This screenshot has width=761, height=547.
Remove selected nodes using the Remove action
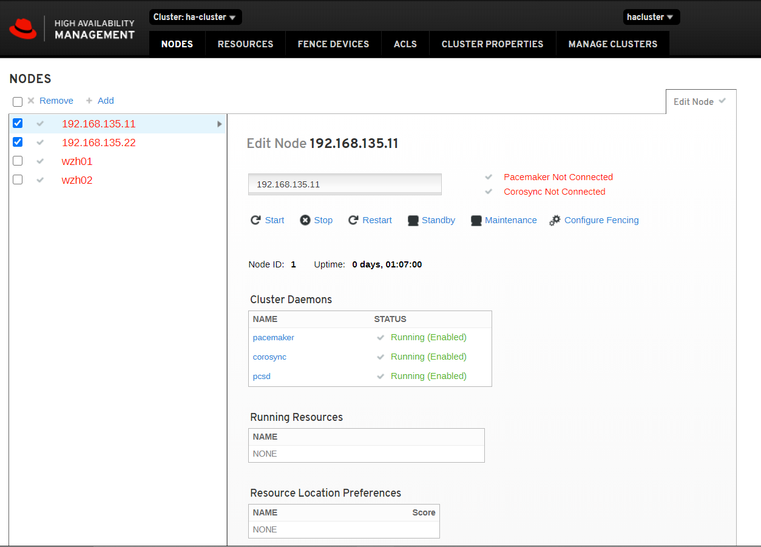[52, 101]
